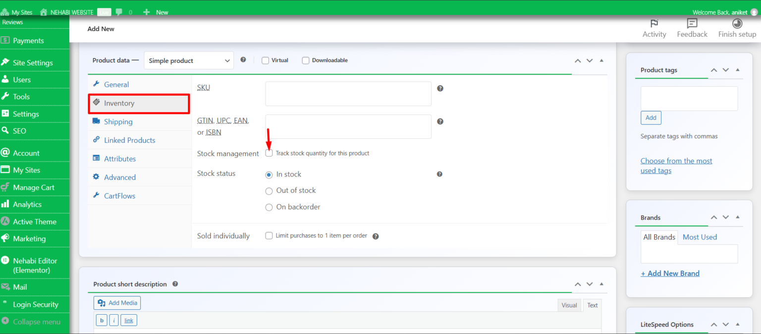761x334 pixels.
Task: Collapse the Product tags panel triangle
Action: (738, 70)
